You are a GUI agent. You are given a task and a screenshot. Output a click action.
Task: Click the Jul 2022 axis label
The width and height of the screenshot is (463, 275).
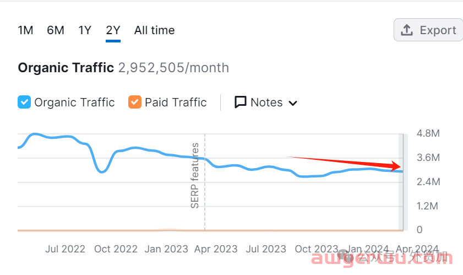(x=66, y=249)
